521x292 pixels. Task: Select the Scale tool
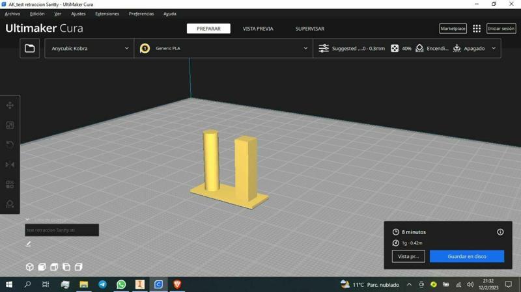click(10, 125)
